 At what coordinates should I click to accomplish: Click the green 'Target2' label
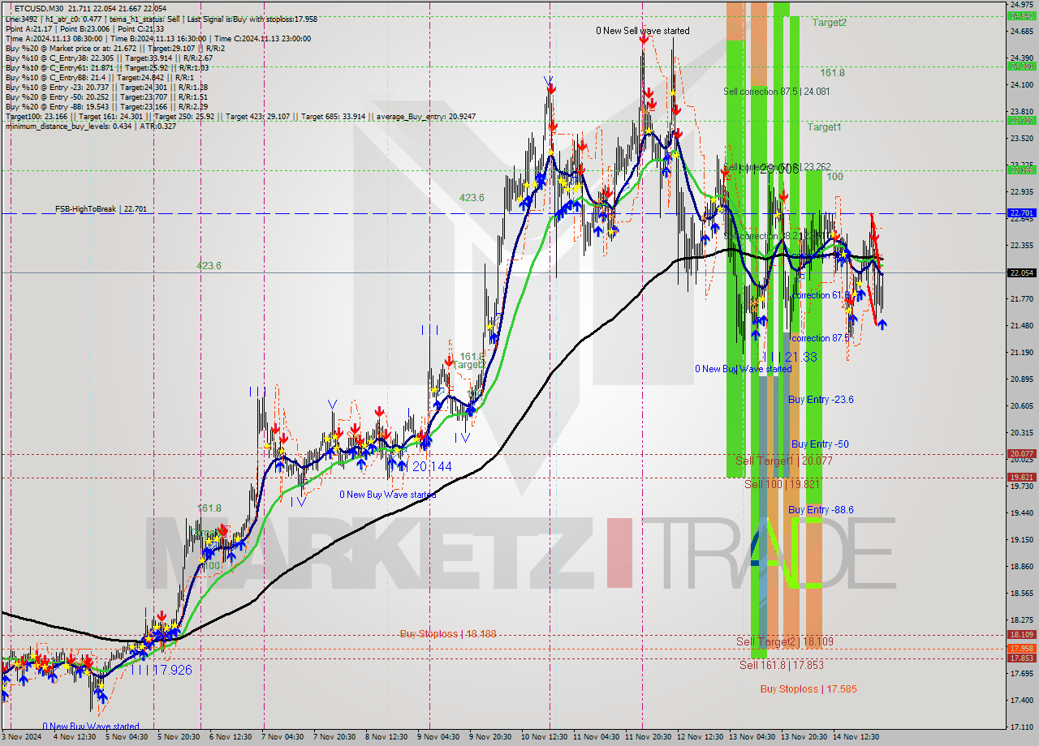tap(829, 23)
